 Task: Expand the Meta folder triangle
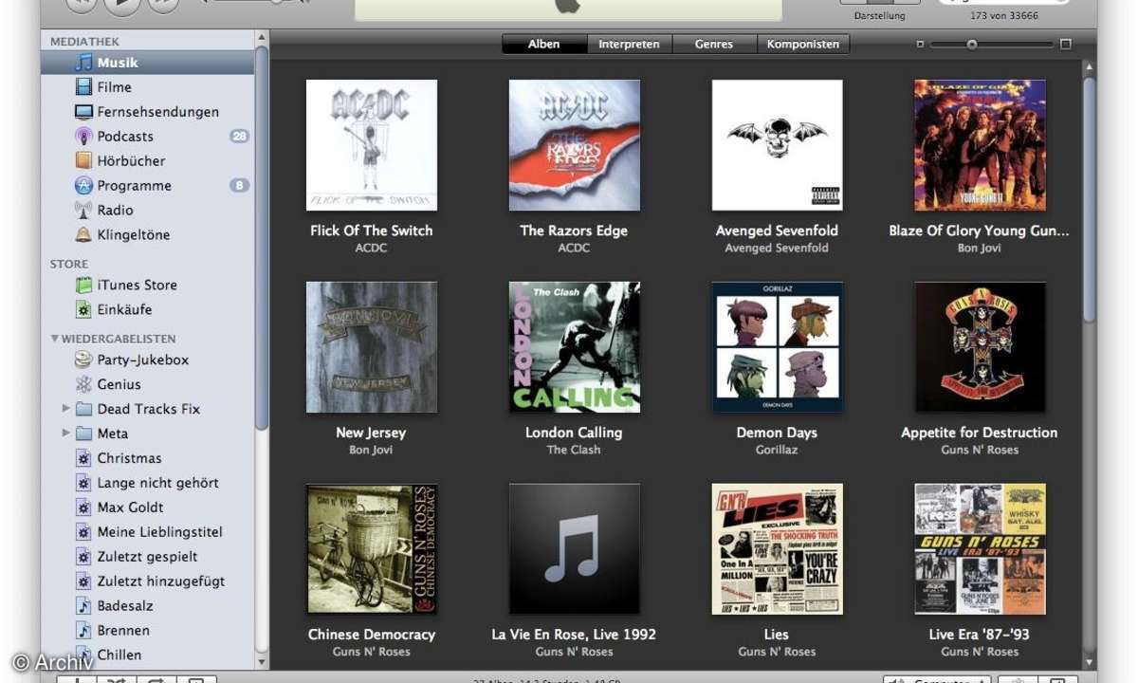[x=65, y=434]
